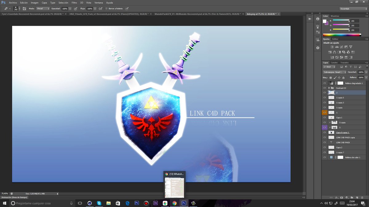Viewport: 369px width, 207px height.
Task: Enable airbrush mode icon next to Flujo
Action: [x=101, y=9]
